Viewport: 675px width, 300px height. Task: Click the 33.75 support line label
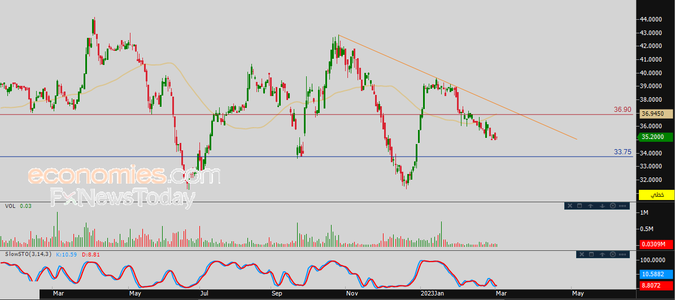[623, 151]
